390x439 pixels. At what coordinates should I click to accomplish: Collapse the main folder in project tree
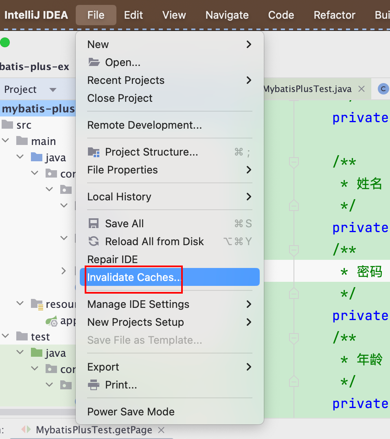tap(6, 141)
